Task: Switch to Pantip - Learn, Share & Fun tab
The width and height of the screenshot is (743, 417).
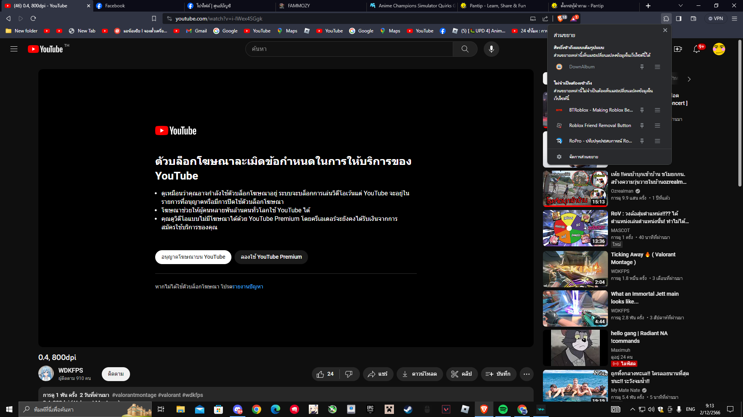Action: 503,6
